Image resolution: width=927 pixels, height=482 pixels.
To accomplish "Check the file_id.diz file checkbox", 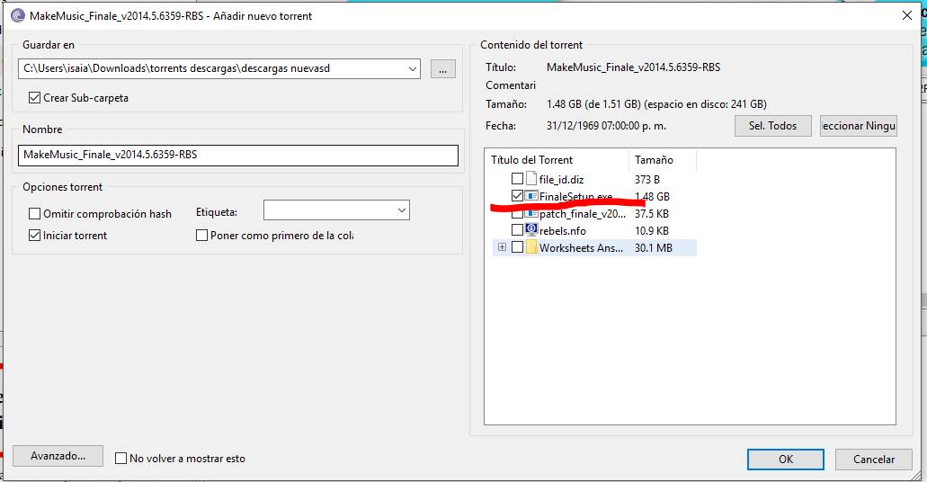I will (517, 179).
